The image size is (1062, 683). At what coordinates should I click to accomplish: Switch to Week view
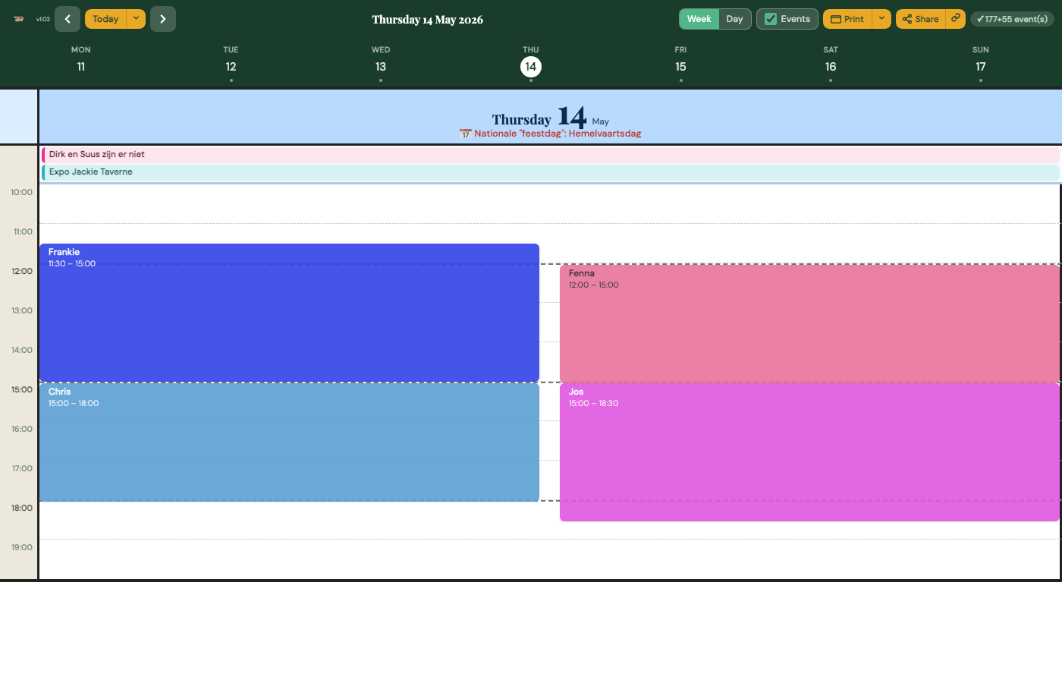[x=699, y=19]
